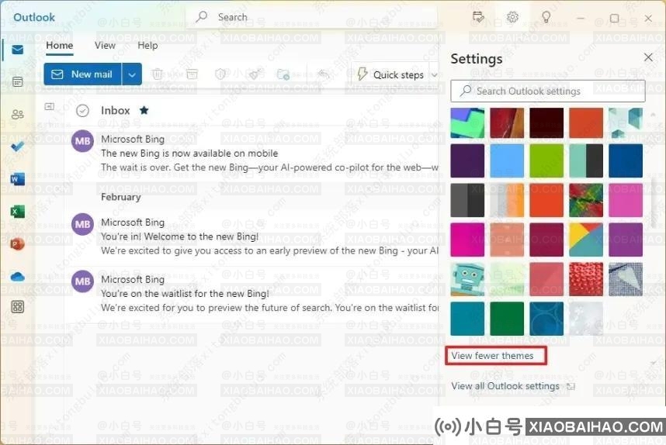Viewport: 666px width, 445px height.
Task: Toggle the select all circle next to Inbox
Action: [82, 111]
